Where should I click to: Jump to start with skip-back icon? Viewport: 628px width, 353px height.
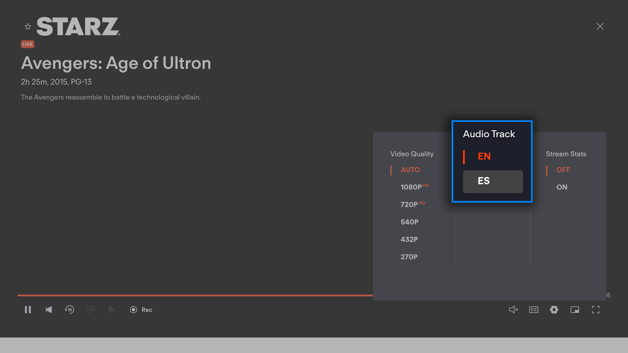(x=49, y=310)
